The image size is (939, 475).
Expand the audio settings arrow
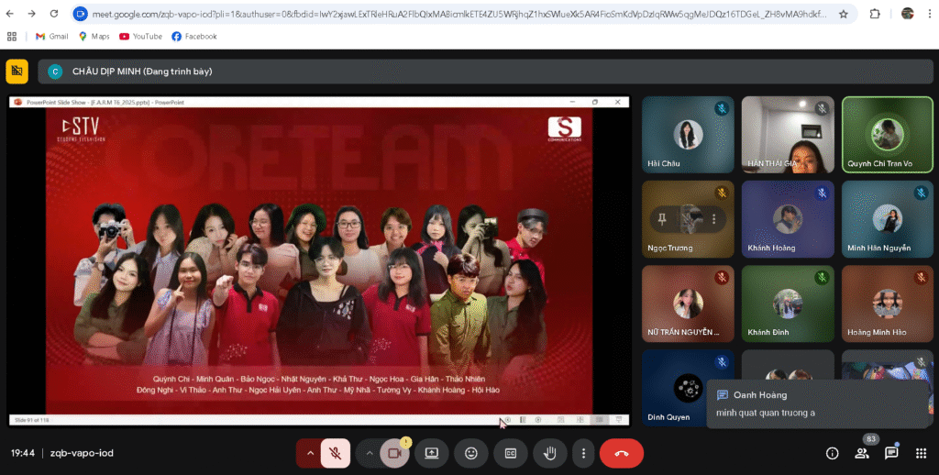click(311, 453)
